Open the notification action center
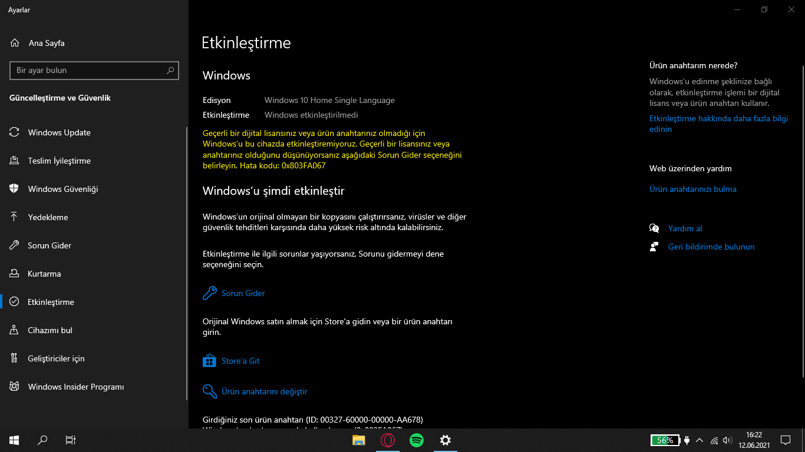Screen dimensions: 805x452 (x=786, y=440)
